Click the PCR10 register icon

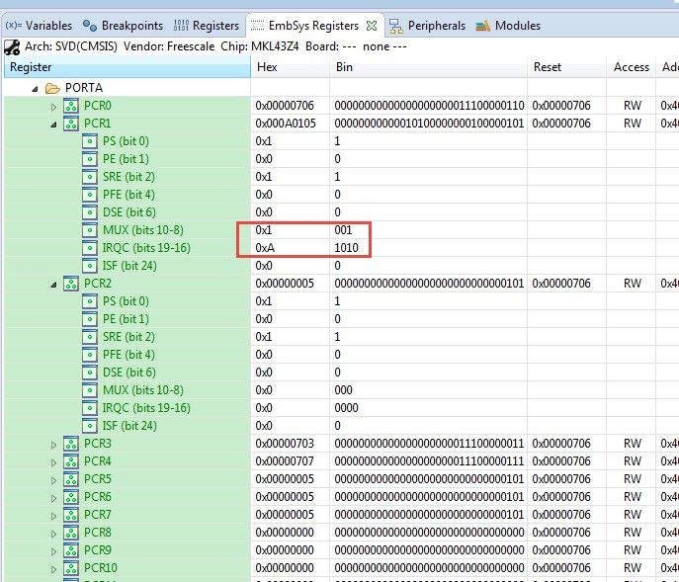pyautogui.click(x=71, y=568)
